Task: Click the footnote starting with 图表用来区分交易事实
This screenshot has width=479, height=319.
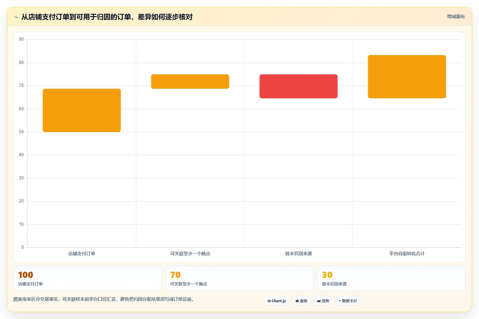Action: tap(104, 299)
